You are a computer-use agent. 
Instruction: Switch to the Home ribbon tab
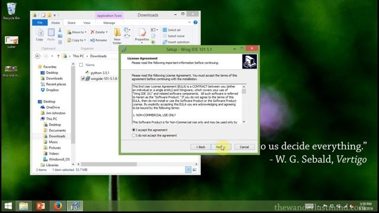(55, 22)
